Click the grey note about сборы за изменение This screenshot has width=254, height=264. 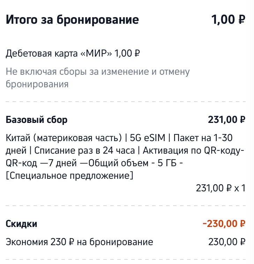pos(98,78)
